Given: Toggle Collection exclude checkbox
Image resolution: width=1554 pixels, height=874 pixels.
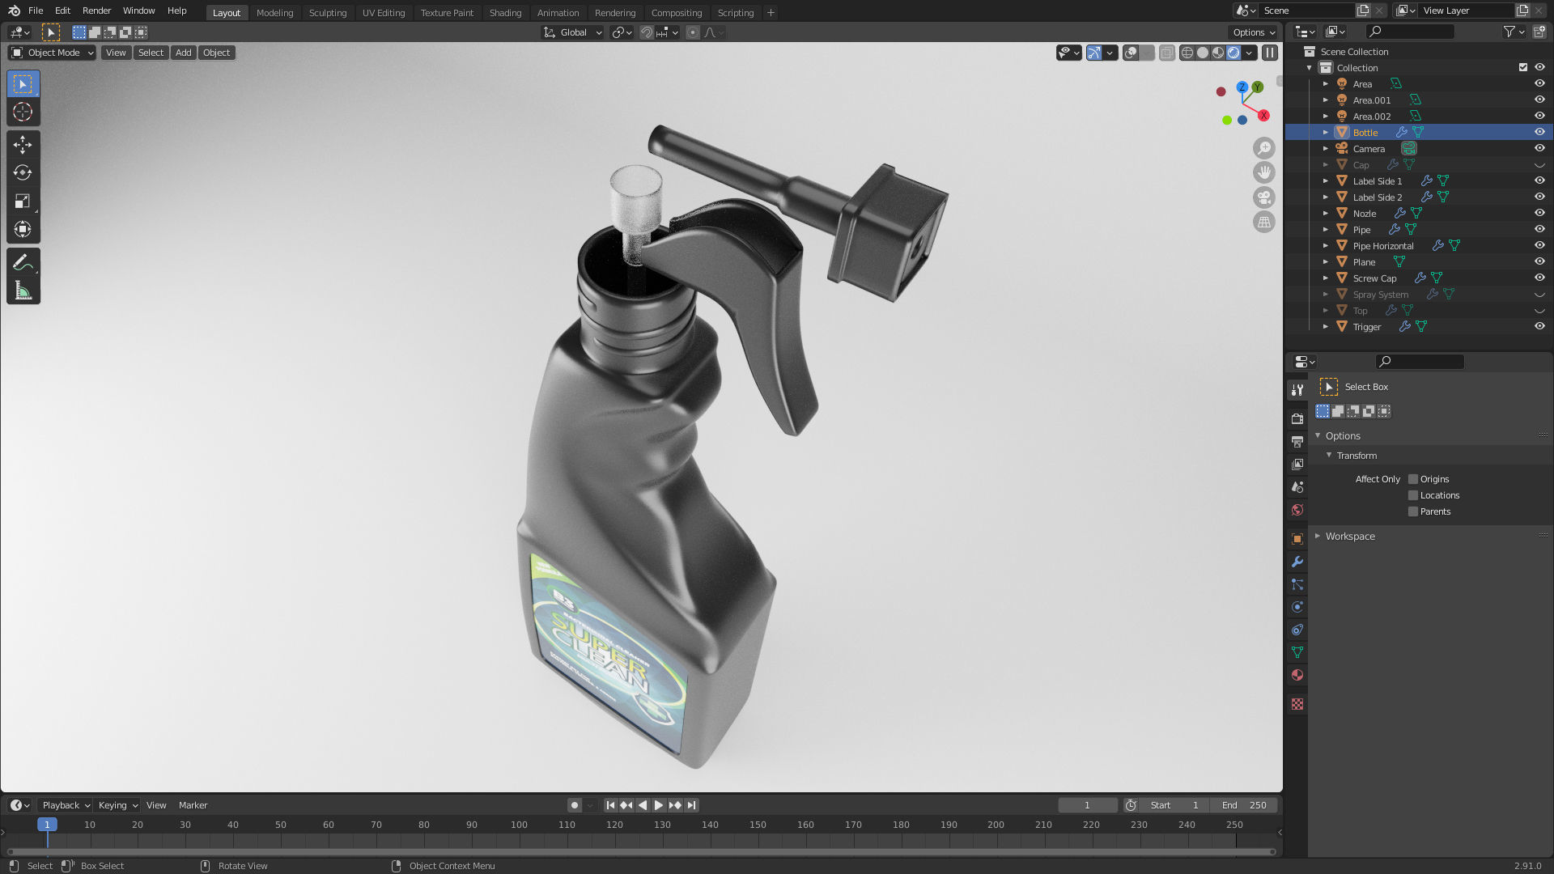Looking at the screenshot, I should (1523, 68).
